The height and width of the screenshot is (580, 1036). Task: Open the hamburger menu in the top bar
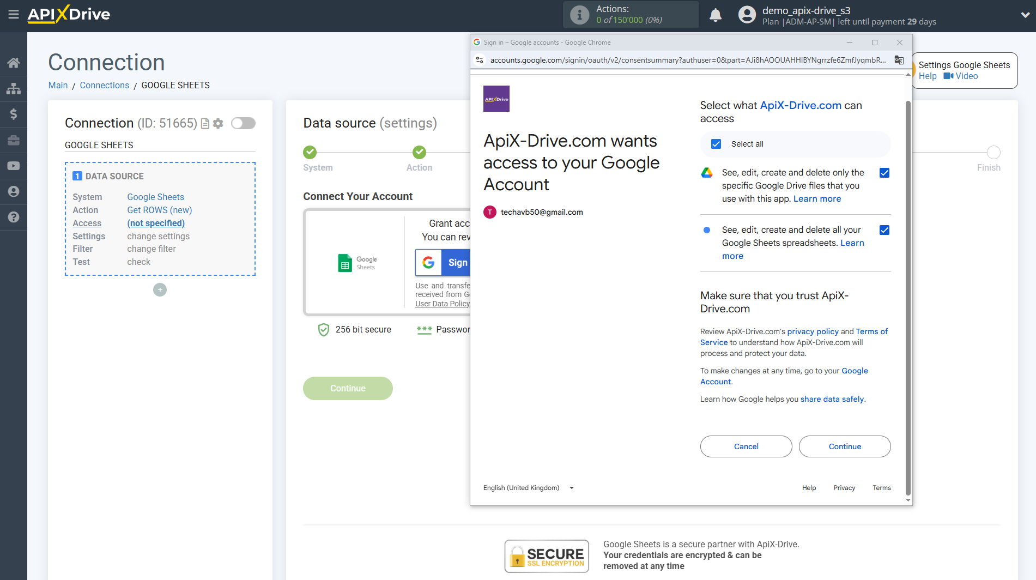[14, 15]
